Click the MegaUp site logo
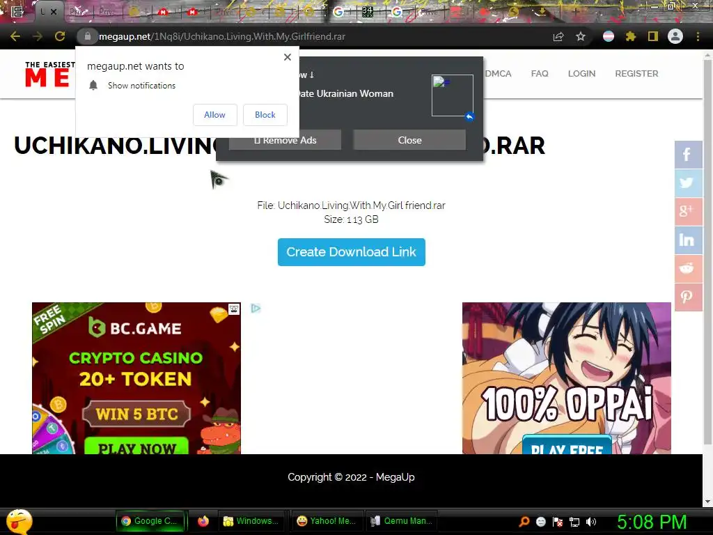 coord(50,74)
